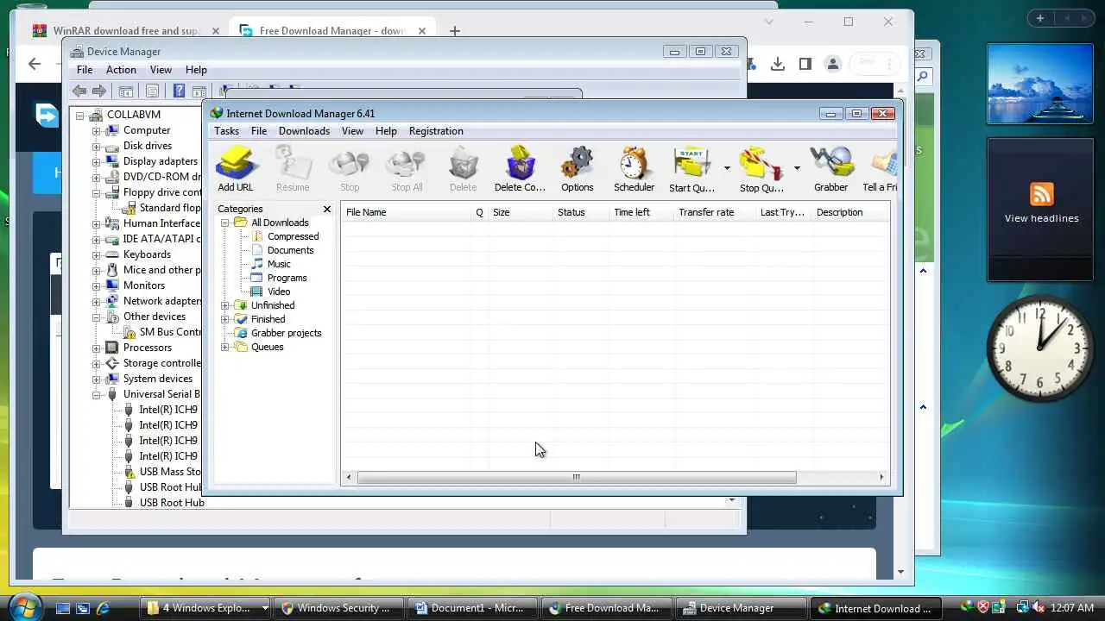Click the Add URL toolbar icon
1105x621 pixels.
[236, 168]
